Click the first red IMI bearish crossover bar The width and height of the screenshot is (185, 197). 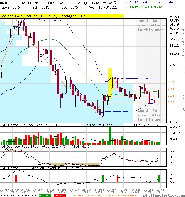16,179
